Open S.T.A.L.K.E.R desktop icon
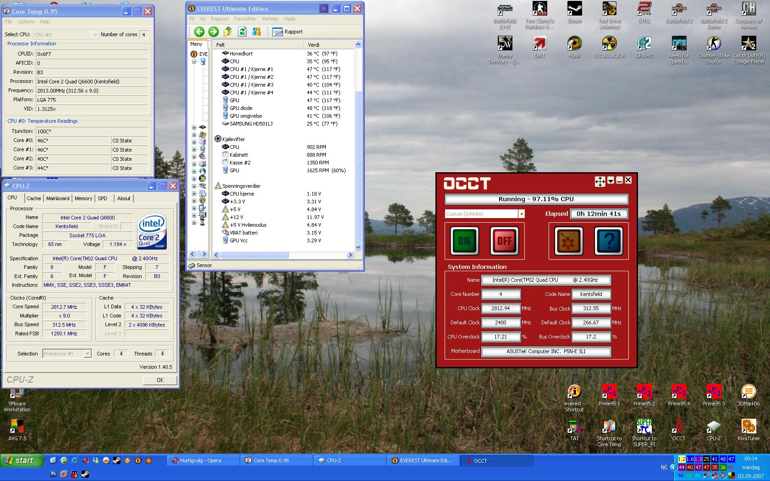 (609, 48)
